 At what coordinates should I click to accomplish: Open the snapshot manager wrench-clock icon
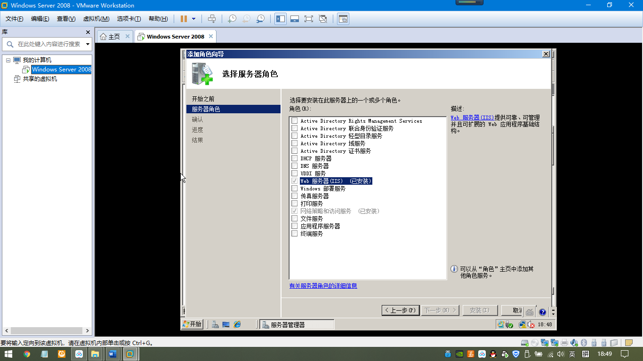(x=260, y=19)
